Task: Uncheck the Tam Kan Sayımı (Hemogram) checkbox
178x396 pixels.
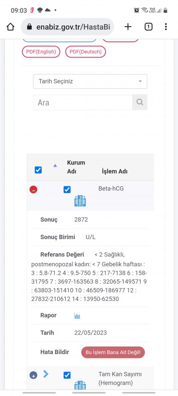Action: tap(67, 375)
